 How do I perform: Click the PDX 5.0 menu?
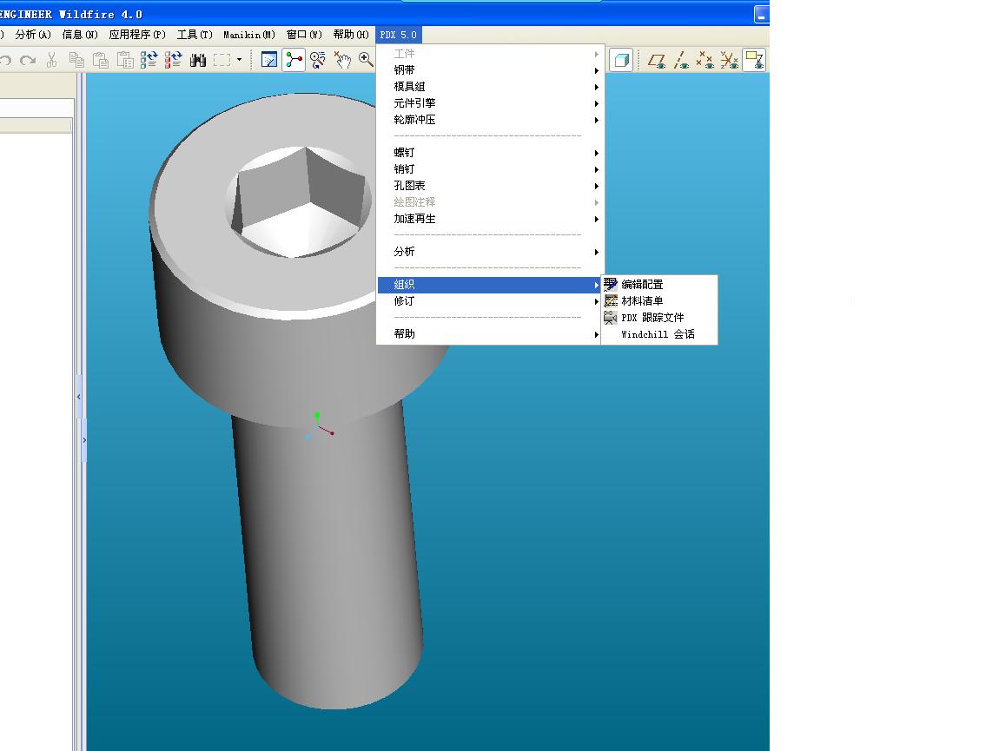pyautogui.click(x=398, y=35)
